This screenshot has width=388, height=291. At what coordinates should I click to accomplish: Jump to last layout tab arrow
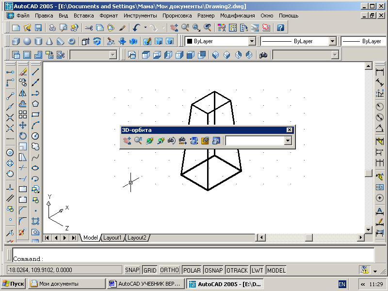pyautogui.click(x=74, y=238)
